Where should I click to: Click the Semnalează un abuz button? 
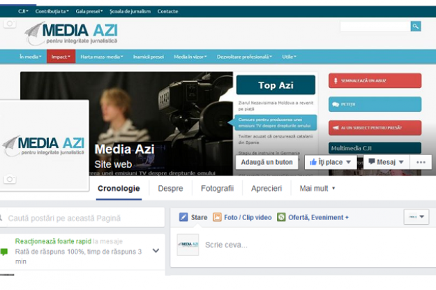pos(375,81)
